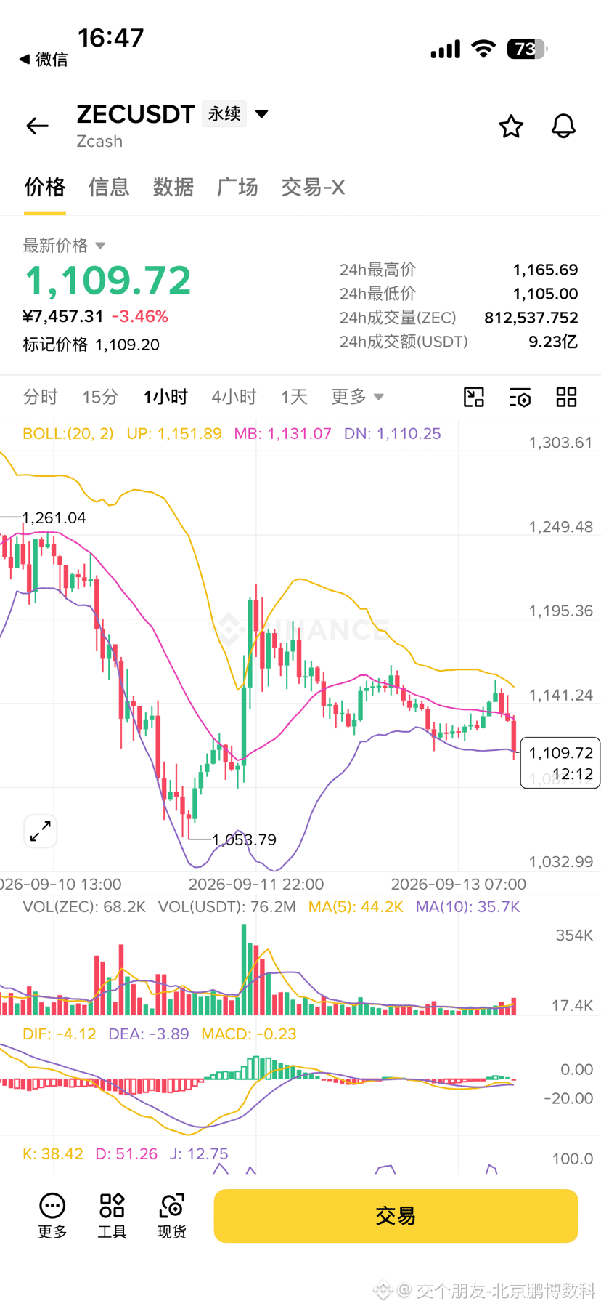Switch to 现货 spot trading
The height and width of the screenshot is (1309, 601).
(x=172, y=1216)
